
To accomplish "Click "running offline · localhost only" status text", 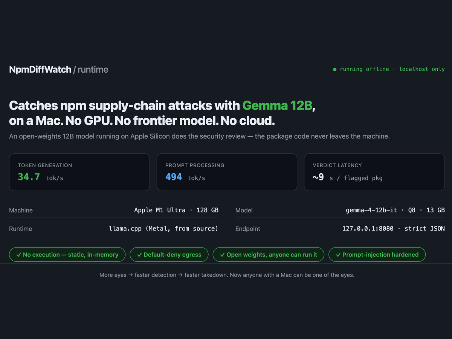I will (392, 69).
